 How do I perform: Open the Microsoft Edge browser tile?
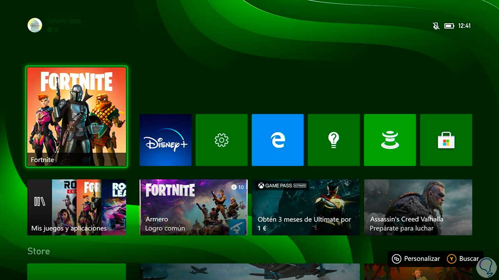278,140
